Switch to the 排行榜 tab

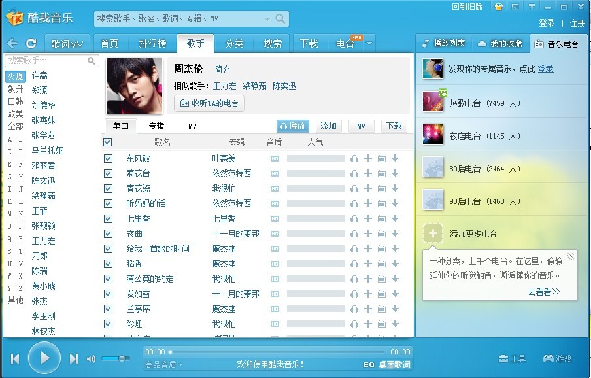tap(153, 44)
